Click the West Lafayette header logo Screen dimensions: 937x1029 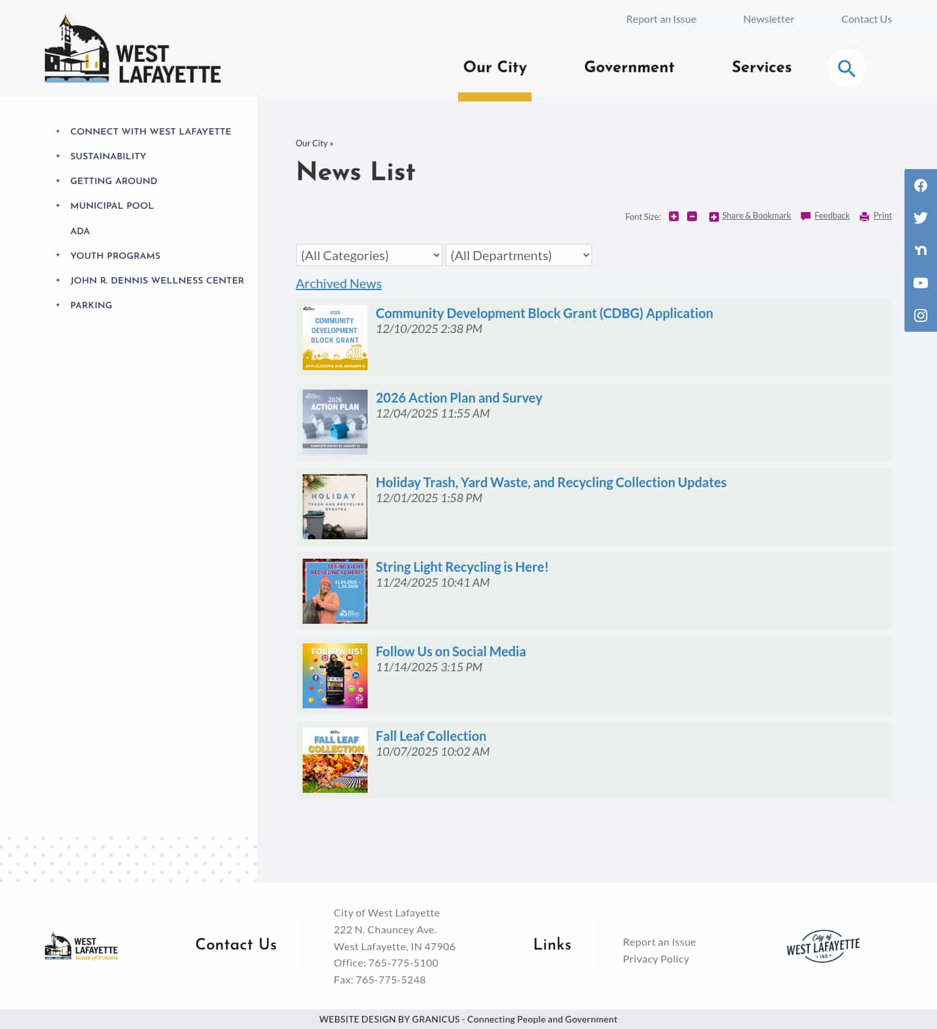coord(133,49)
